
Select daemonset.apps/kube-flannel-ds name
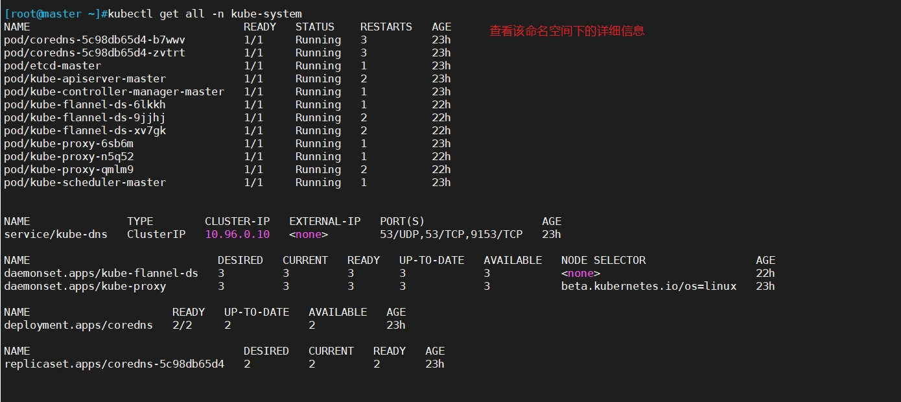point(101,273)
